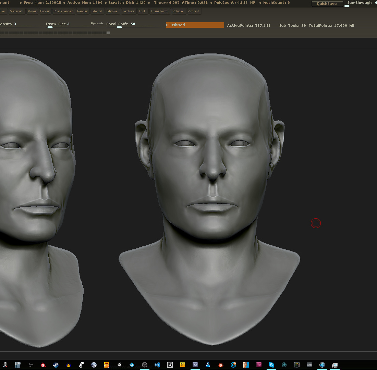Open the Texture menu

[129, 11]
